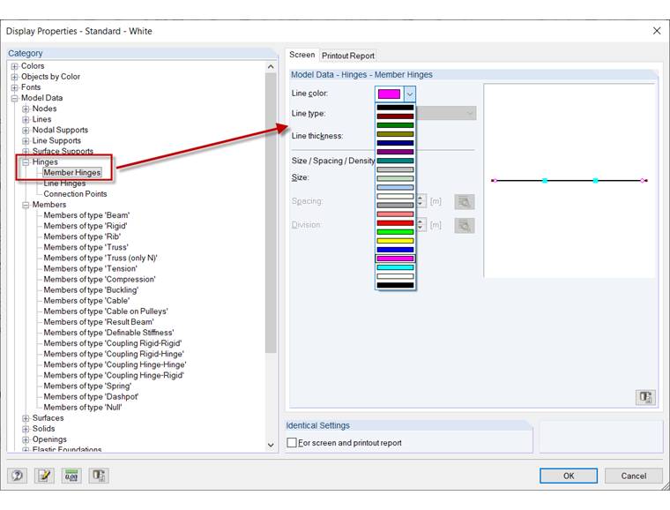Screen dimensions: 670x510
Task: Expand the Objects by Color node
Action: click(x=14, y=77)
